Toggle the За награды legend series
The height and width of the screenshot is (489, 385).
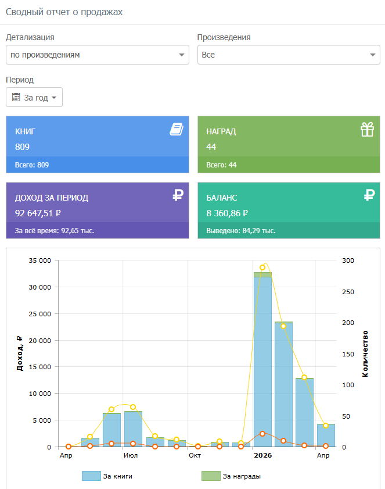coord(231,476)
